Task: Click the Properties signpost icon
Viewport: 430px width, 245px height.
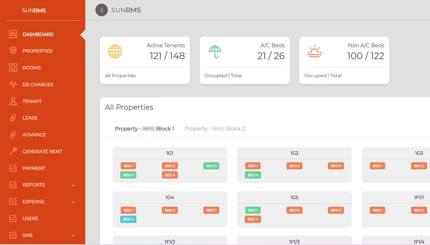Action: tap(13, 51)
